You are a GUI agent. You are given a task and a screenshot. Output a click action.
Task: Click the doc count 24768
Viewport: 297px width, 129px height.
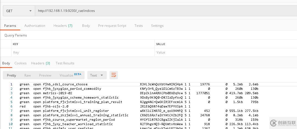(x=205, y=115)
